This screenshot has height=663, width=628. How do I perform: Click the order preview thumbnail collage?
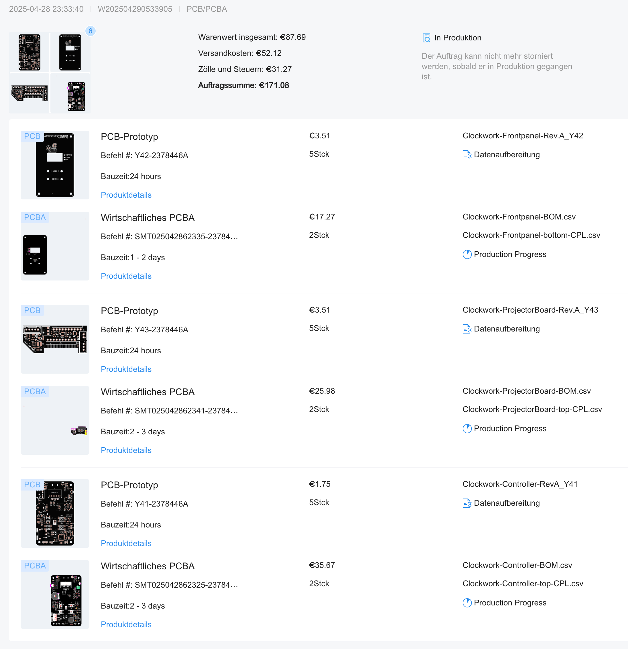[50, 73]
